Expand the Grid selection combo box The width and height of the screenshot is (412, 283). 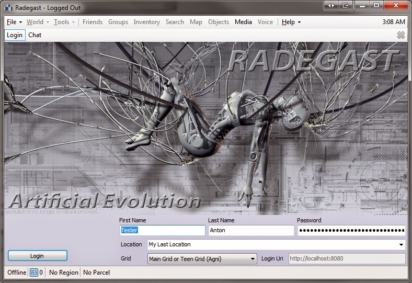click(202, 259)
